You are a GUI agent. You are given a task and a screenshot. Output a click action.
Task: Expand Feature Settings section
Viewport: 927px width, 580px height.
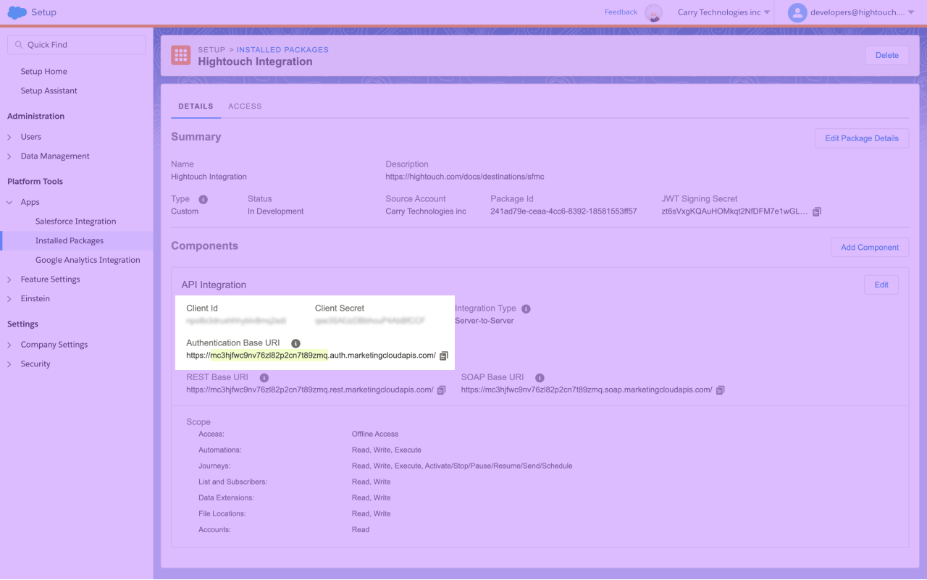[x=9, y=280]
